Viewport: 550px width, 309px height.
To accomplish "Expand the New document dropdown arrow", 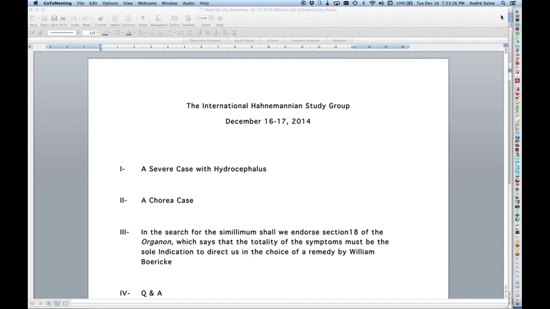I will pyautogui.click(x=38, y=18).
